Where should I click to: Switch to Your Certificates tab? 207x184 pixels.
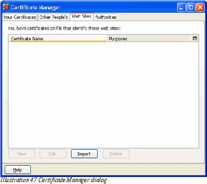[x=20, y=17]
